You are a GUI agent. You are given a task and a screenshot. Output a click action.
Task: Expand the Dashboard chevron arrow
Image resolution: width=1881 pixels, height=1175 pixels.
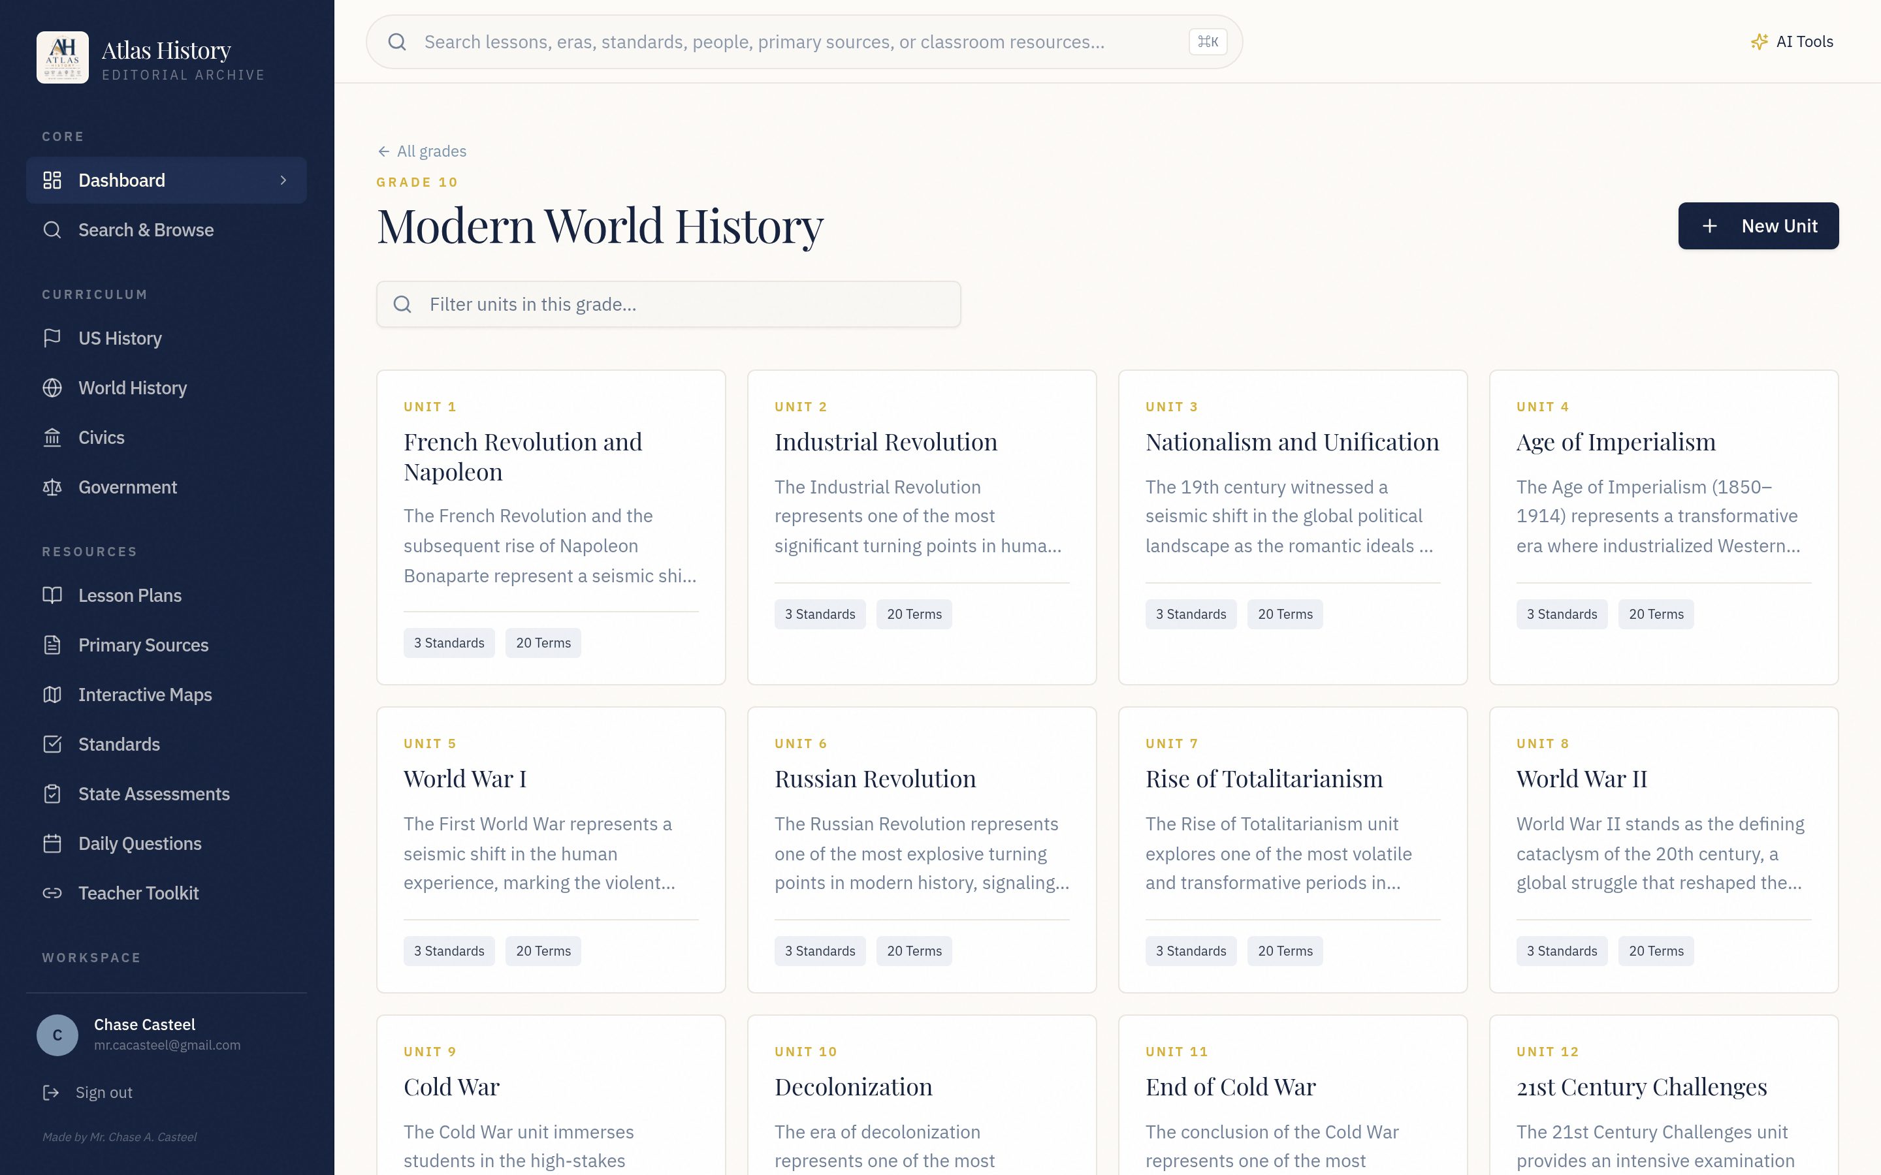(x=283, y=180)
